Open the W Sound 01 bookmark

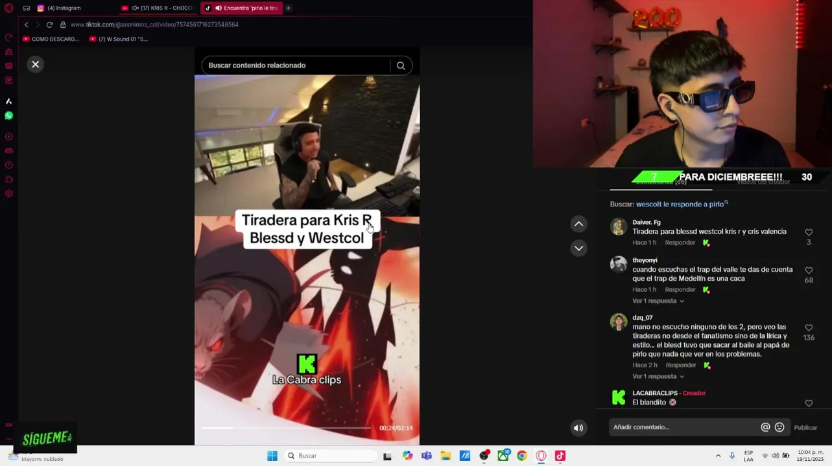tap(119, 39)
